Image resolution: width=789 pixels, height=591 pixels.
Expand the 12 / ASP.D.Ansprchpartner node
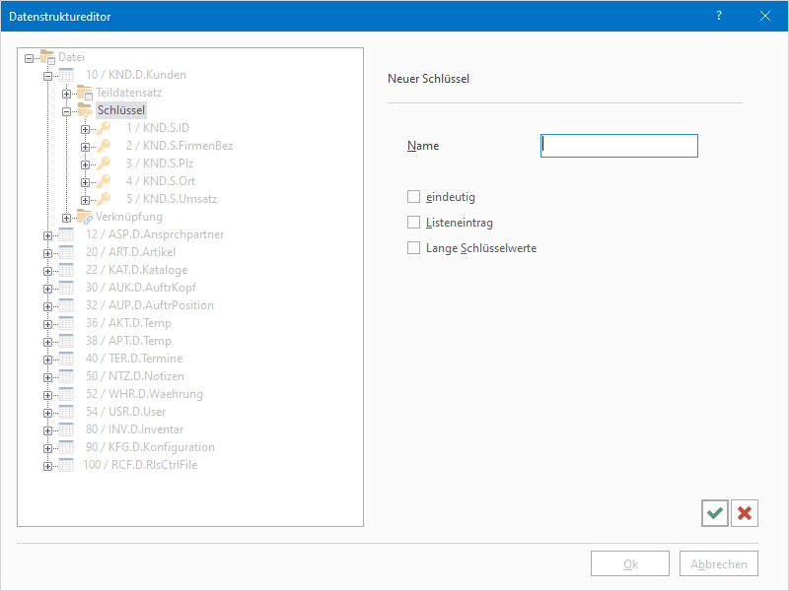(47, 234)
